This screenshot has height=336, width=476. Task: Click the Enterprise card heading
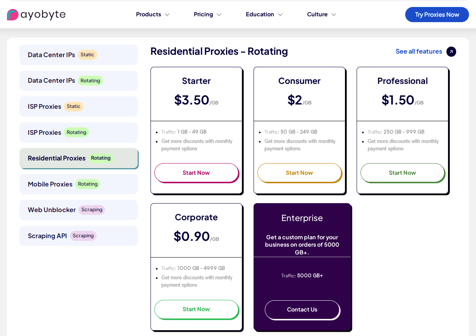tap(302, 218)
